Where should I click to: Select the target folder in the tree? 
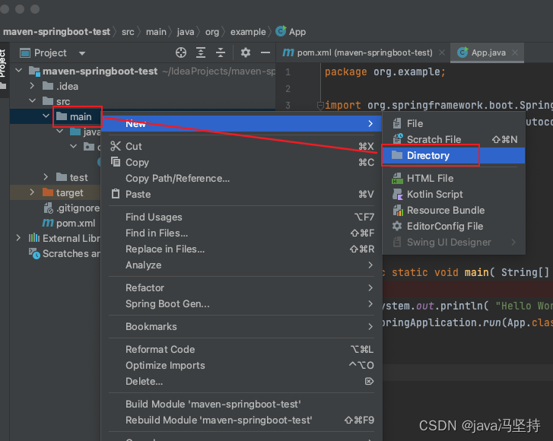point(63,192)
